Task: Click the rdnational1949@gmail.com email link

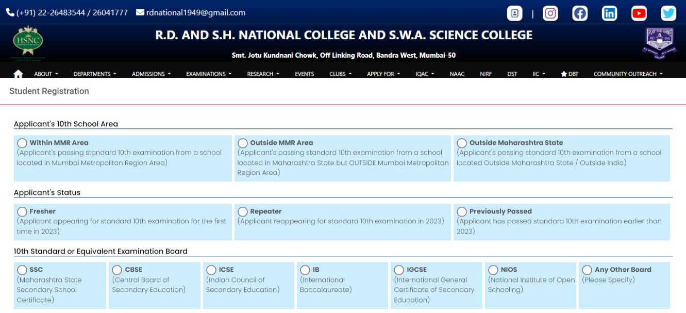Action: pos(196,12)
